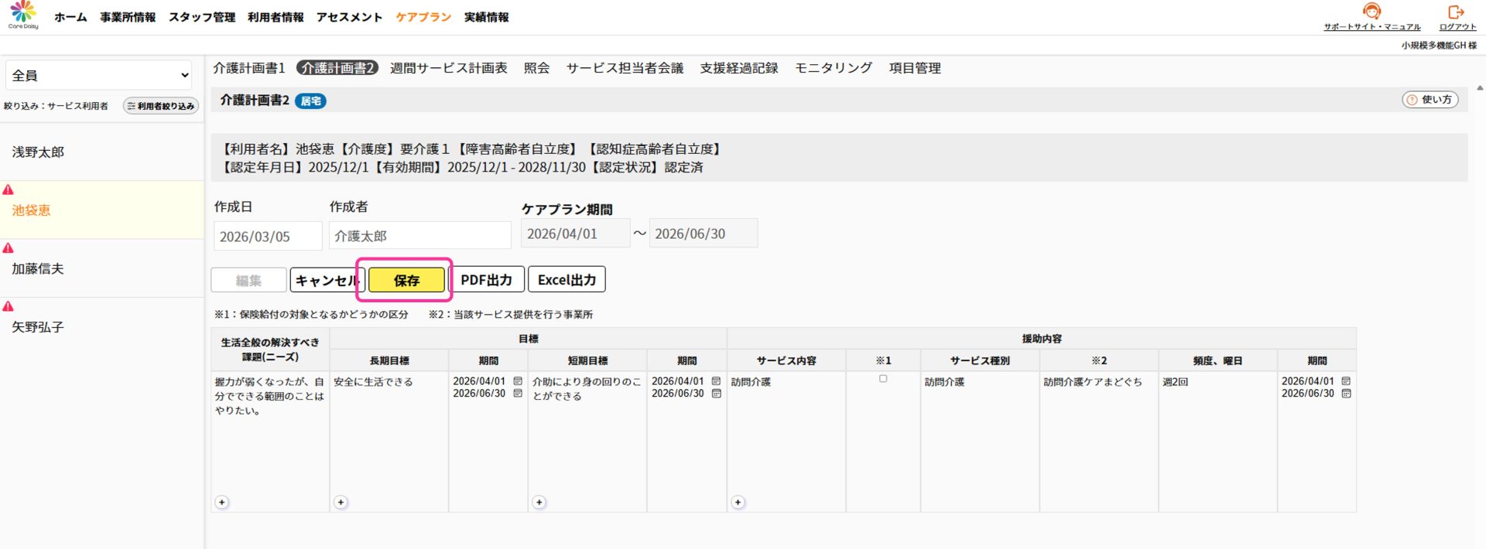Toggle the ※1 insurance coverage checkbox
The image size is (1486, 549).
click(883, 379)
